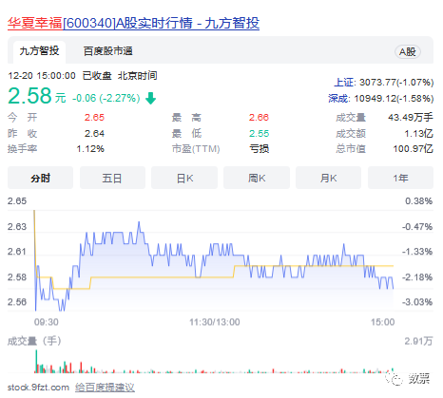Open the 日K chart tab
This screenshot has height=398, width=443.
pyautogui.click(x=184, y=178)
